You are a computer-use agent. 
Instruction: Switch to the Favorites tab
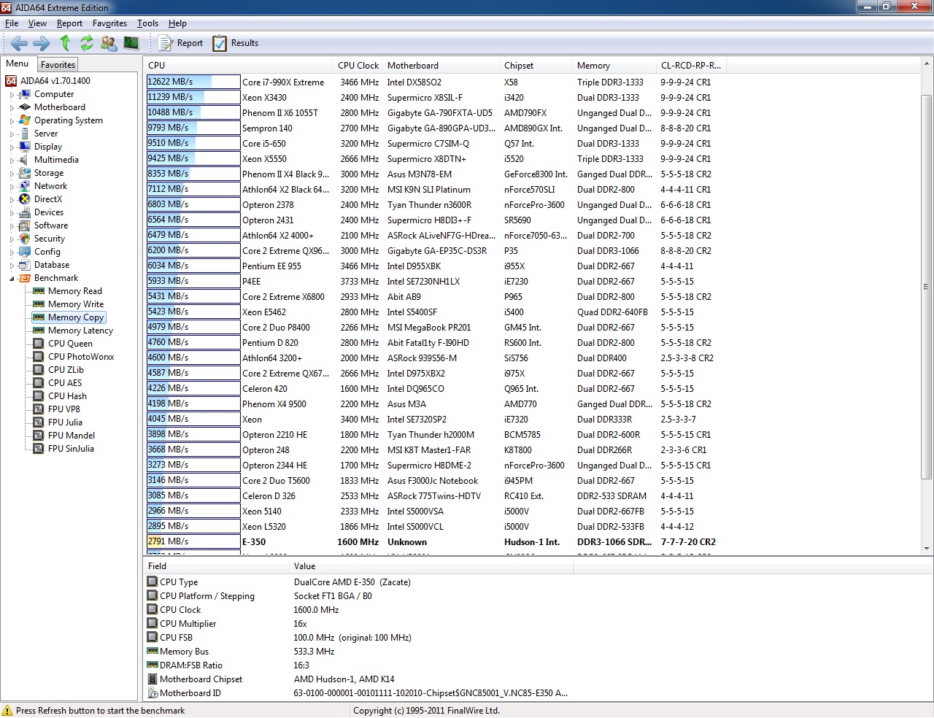click(58, 65)
